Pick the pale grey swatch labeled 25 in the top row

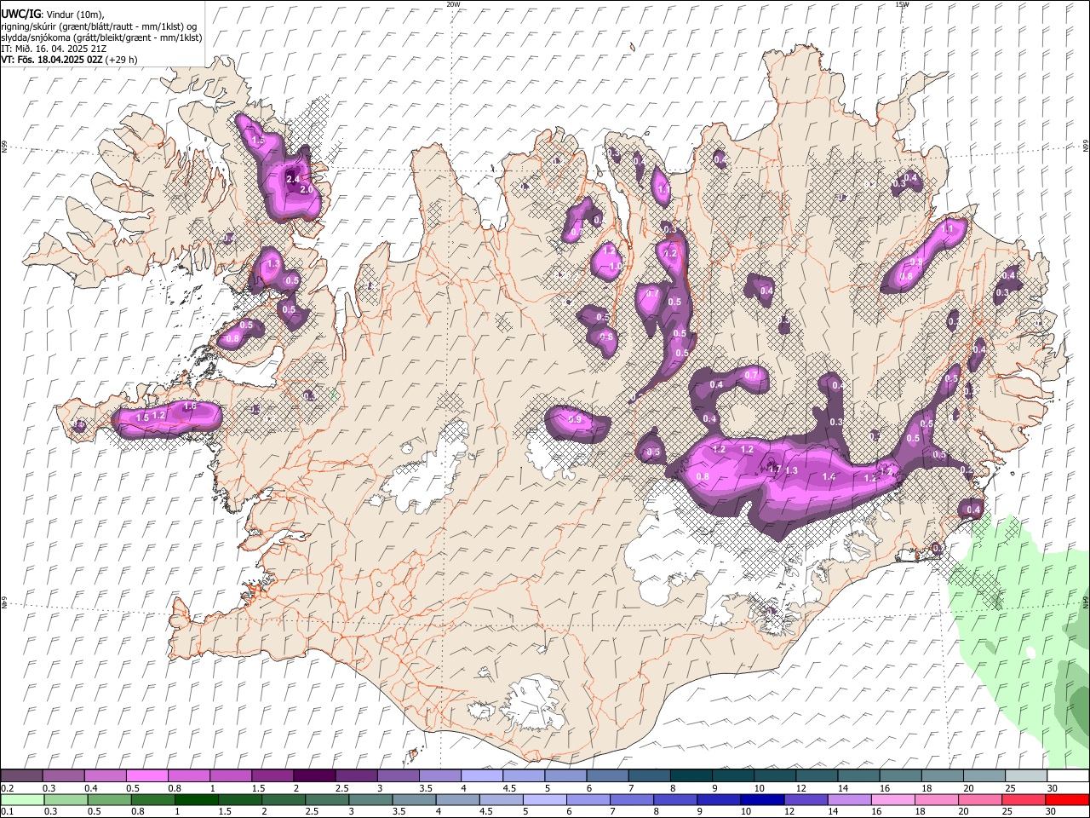tap(1025, 776)
